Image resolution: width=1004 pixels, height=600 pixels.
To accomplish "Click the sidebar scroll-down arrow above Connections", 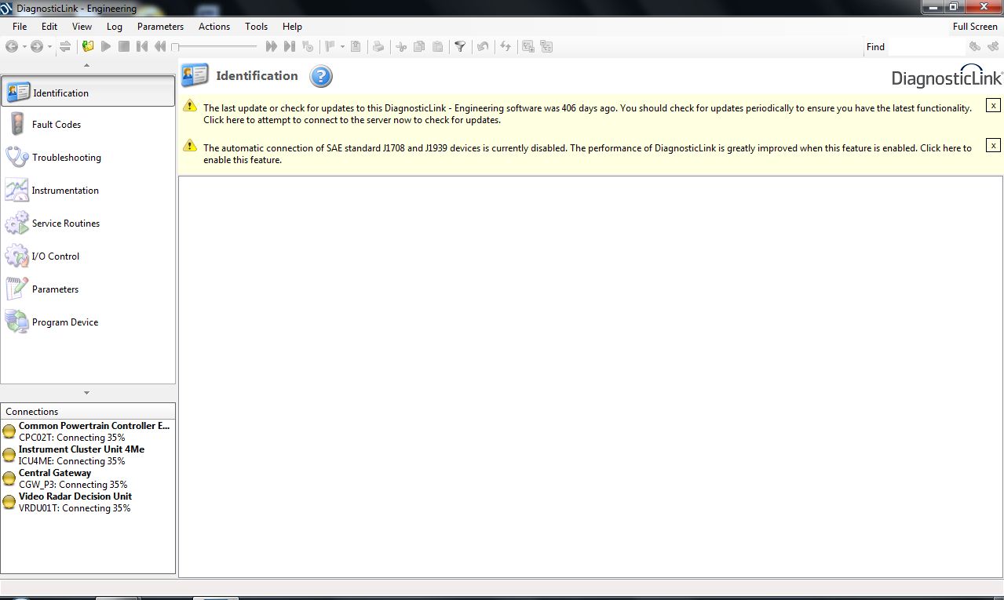I will tap(86, 393).
